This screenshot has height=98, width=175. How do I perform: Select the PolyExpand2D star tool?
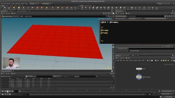pyautogui.click(x=47, y=8)
